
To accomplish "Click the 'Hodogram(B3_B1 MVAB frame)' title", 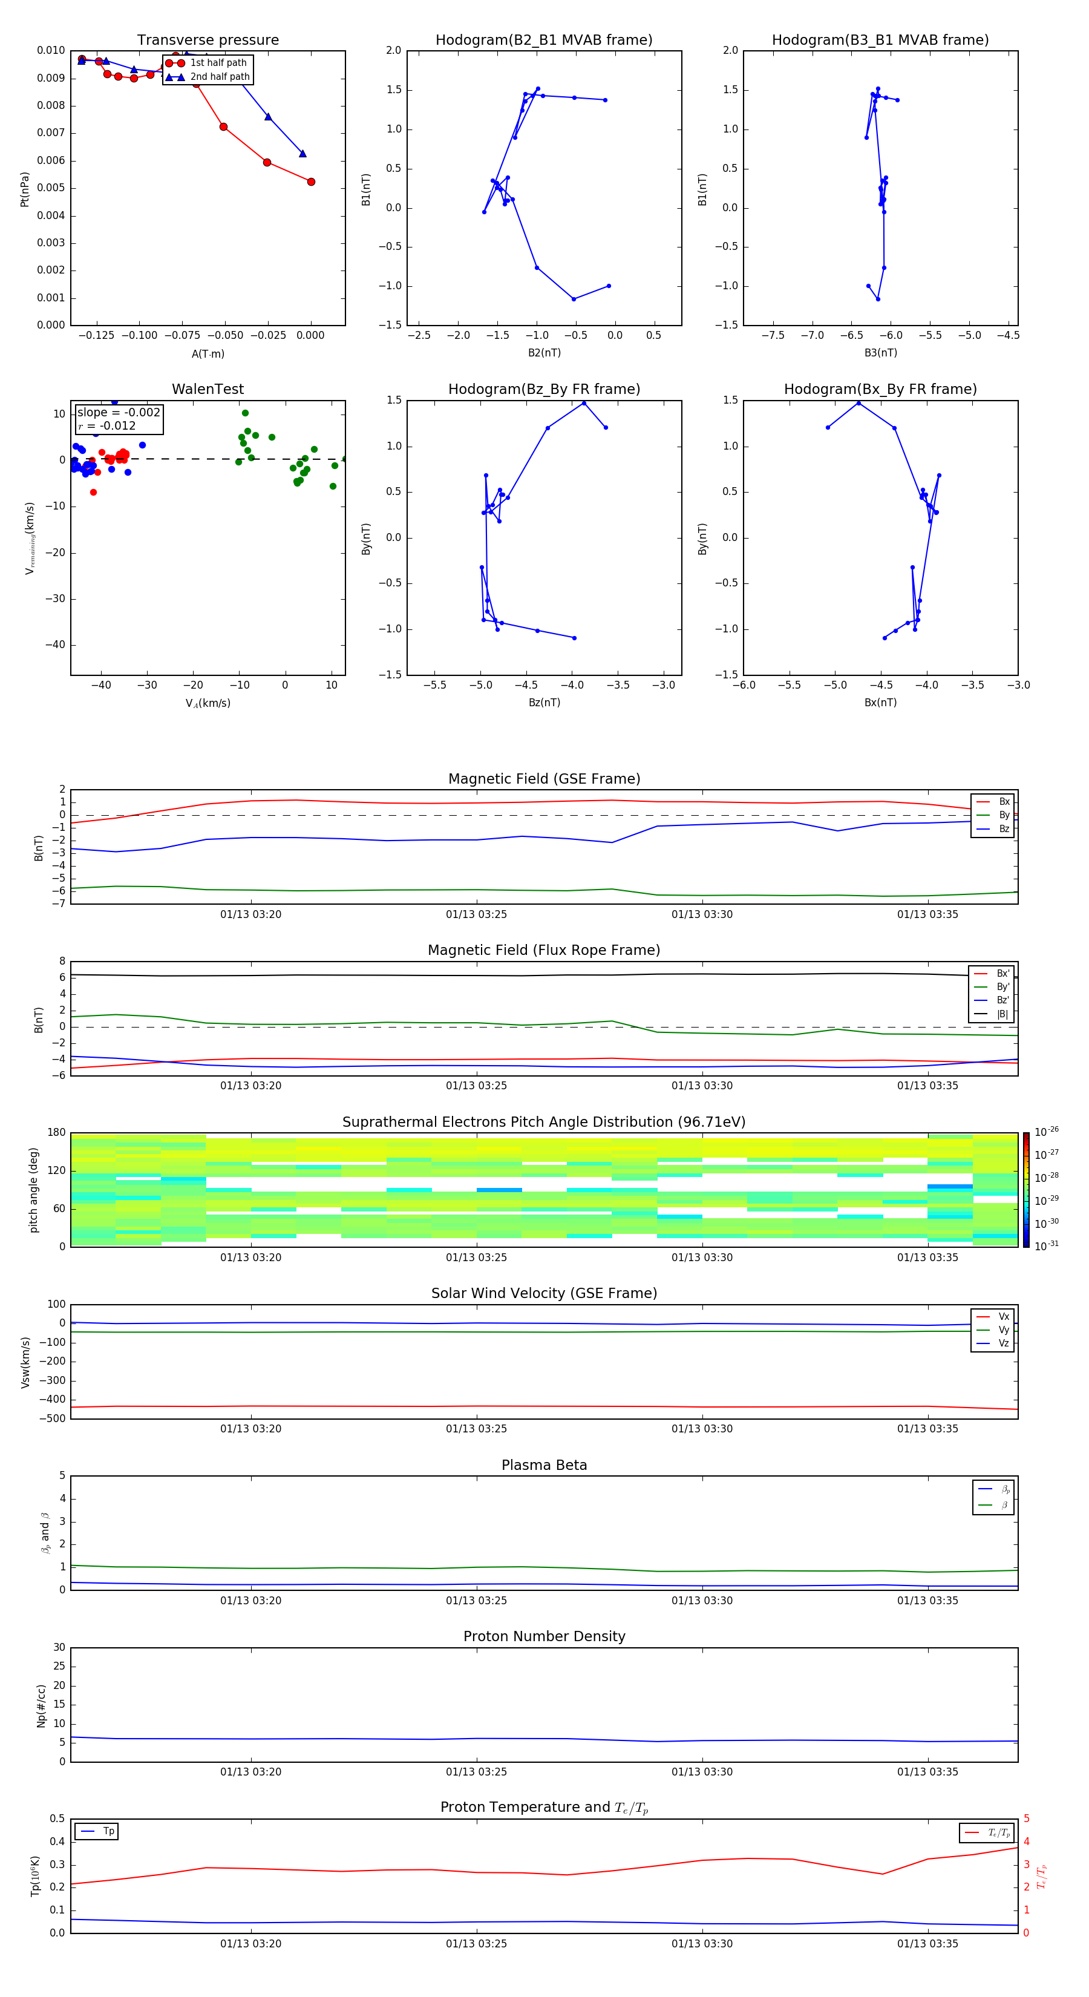I will coord(880,39).
